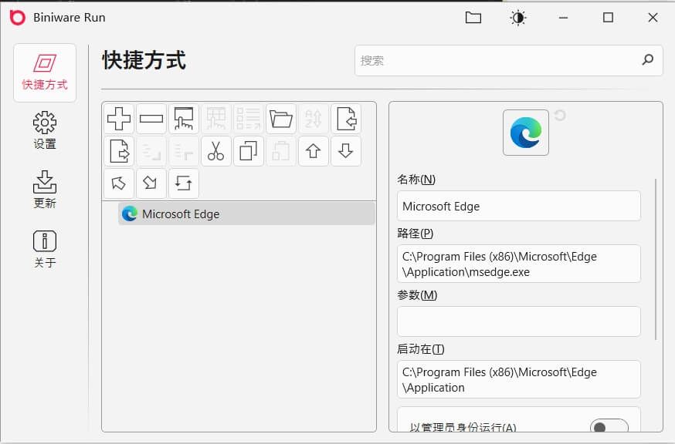675x444 pixels.
Task: Click the plus icon to add a shortcut
Action: pos(119,119)
